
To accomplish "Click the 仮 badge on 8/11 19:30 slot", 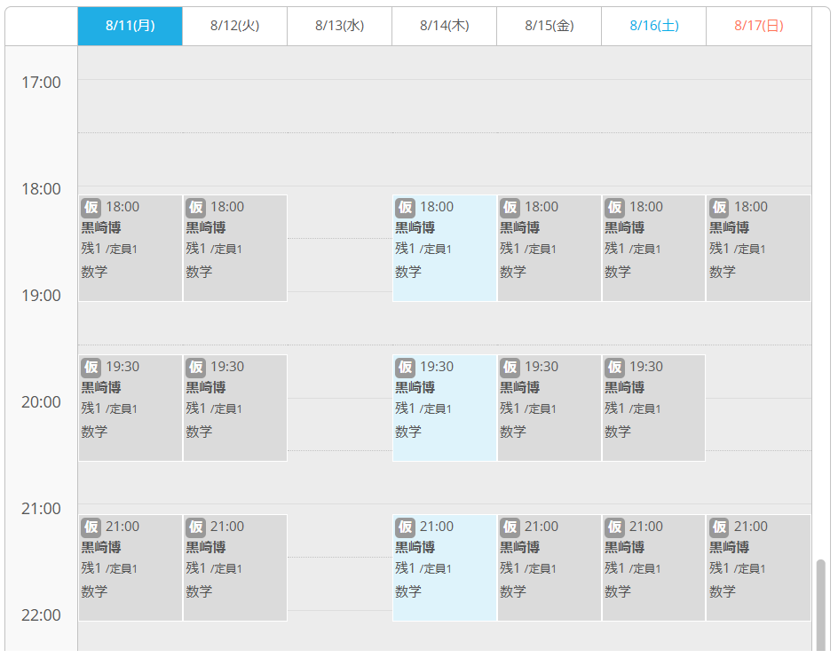I will pos(91,368).
